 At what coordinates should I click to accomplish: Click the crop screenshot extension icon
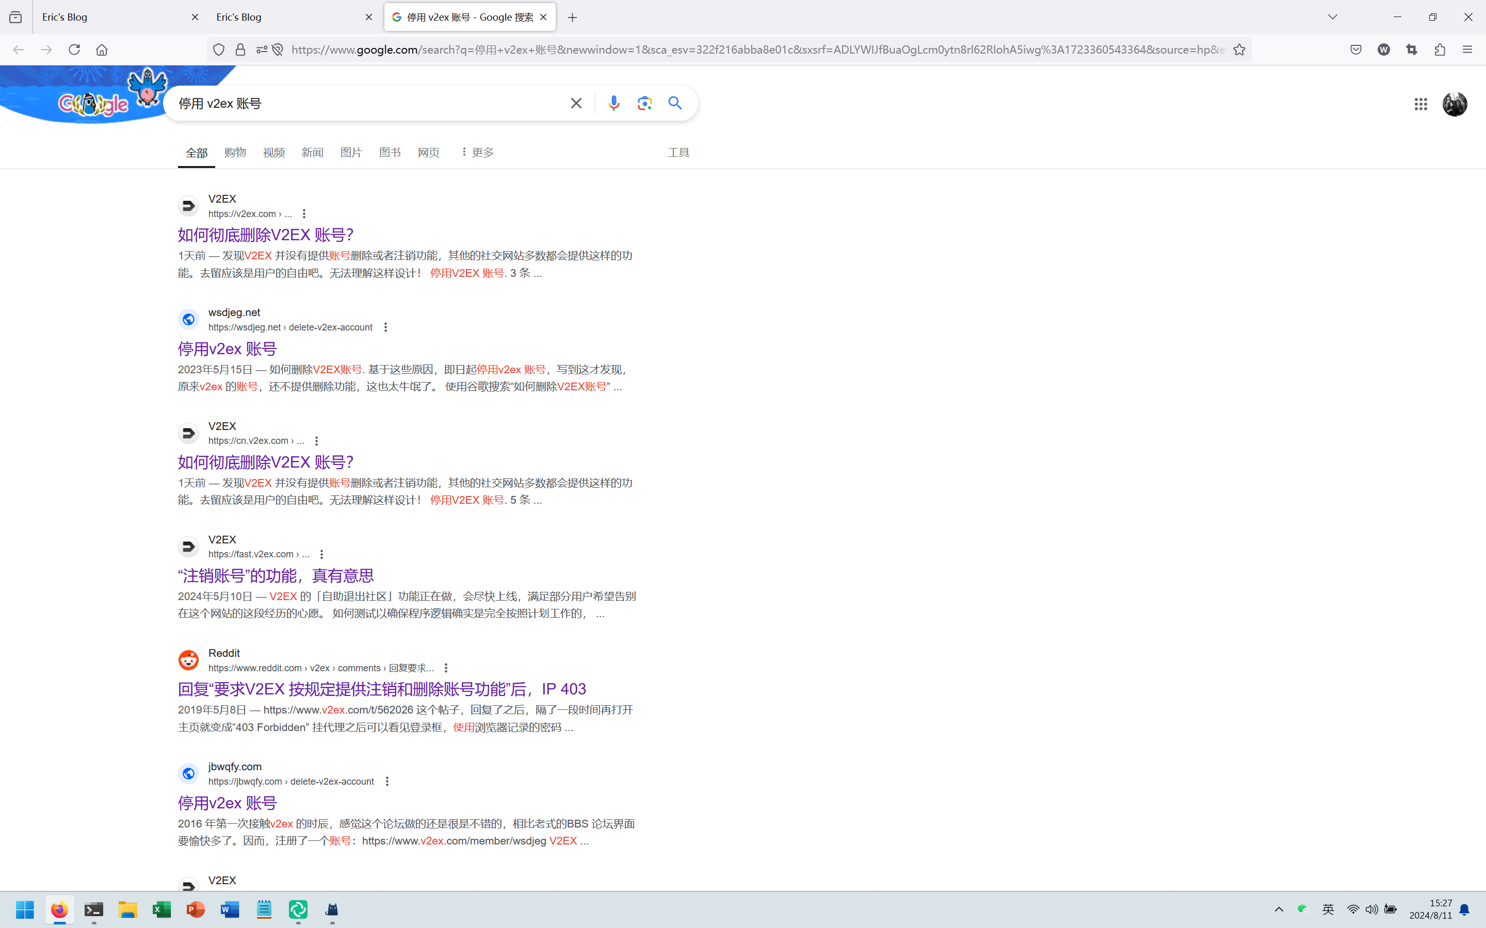pos(1412,49)
